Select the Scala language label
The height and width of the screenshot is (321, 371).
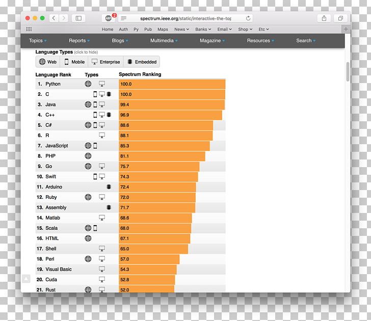point(51,228)
